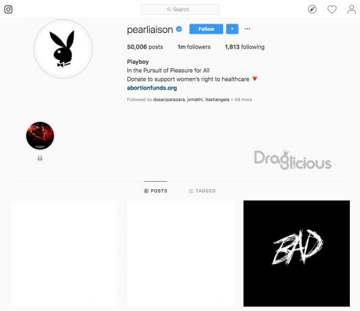Follow the pearliaison account
The image size is (360, 311).
pos(206,29)
